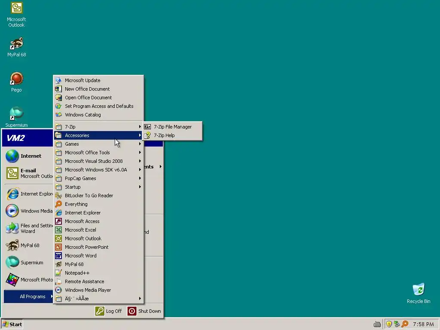Click Windows Media Player in Start menu left pane
This screenshot has height=330, width=440.
click(29, 211)
